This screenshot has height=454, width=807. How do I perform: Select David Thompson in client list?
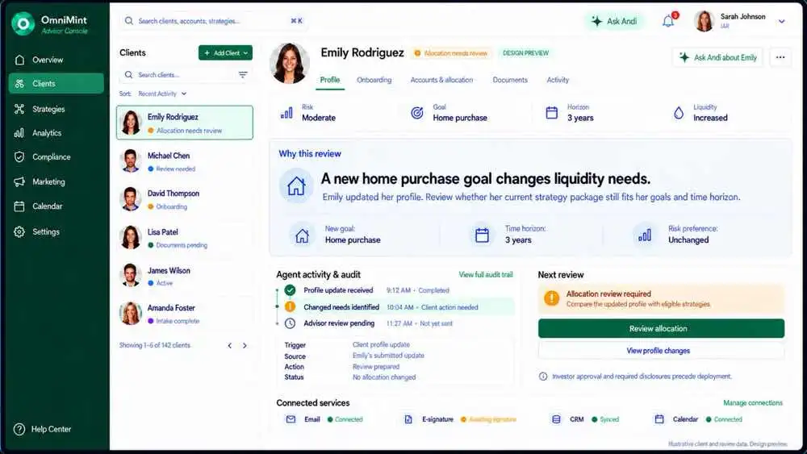pyautogui.click(x=185, y=199)
